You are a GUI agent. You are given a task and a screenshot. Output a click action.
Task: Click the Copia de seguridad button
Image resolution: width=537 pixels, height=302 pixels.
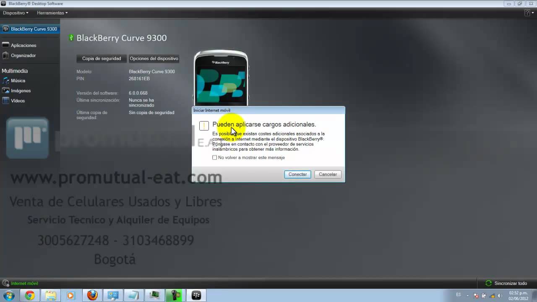coord(102,59)
